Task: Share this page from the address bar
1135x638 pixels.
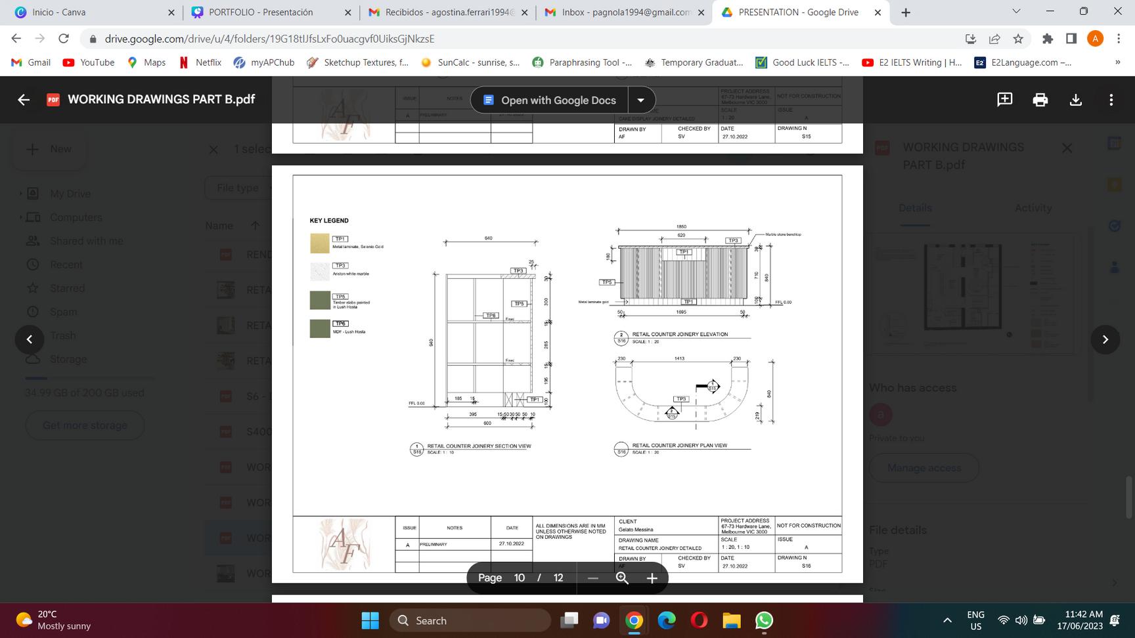Action: click(x=994, y=39)
